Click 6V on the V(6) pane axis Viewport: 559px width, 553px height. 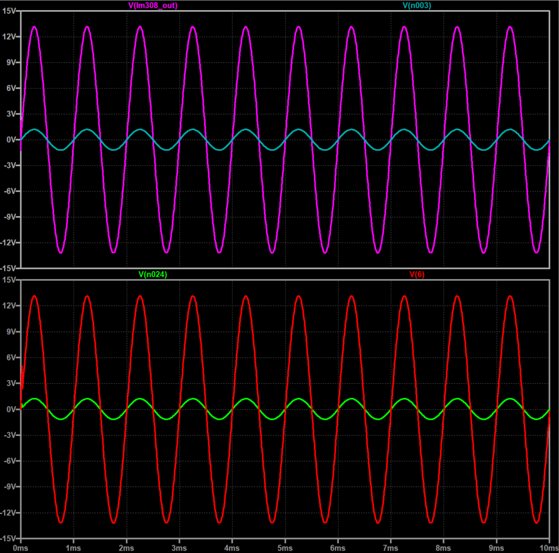pyautogui.click(x=11, y=357)
